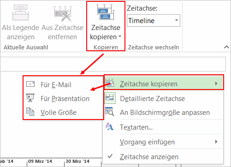231x167 pixels.
Task: Uncheck Zeitachse anzeigen
Action: pyautogui.click(x=164, y=157)
